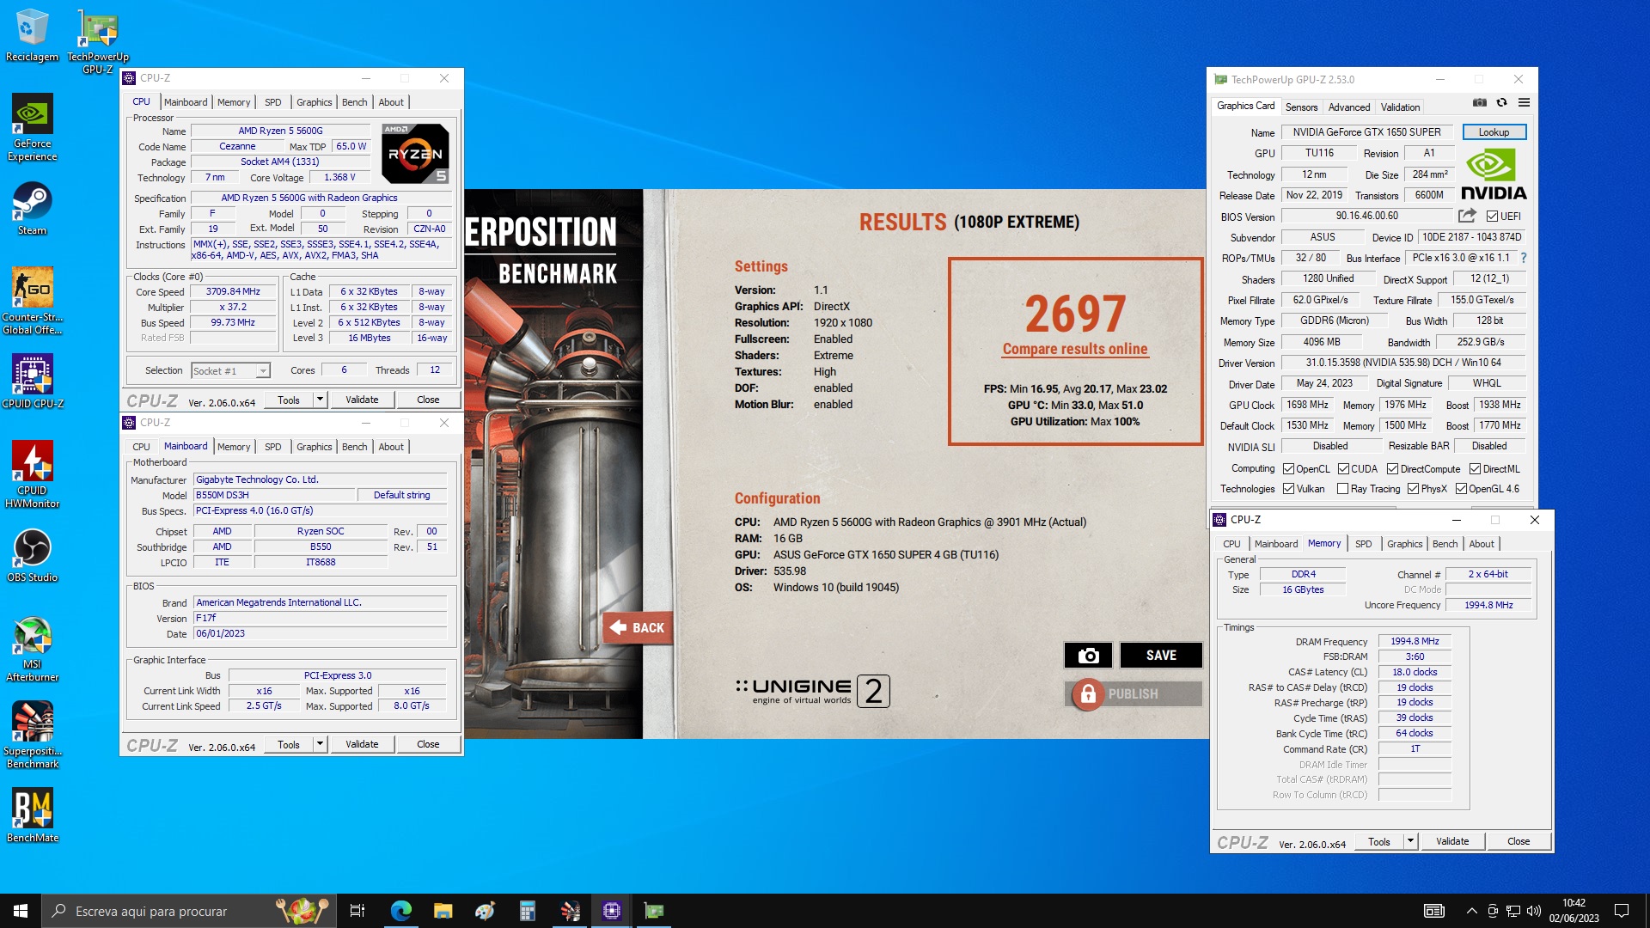Click the GPU-Z icon in the taskbar

coord(654,911)
